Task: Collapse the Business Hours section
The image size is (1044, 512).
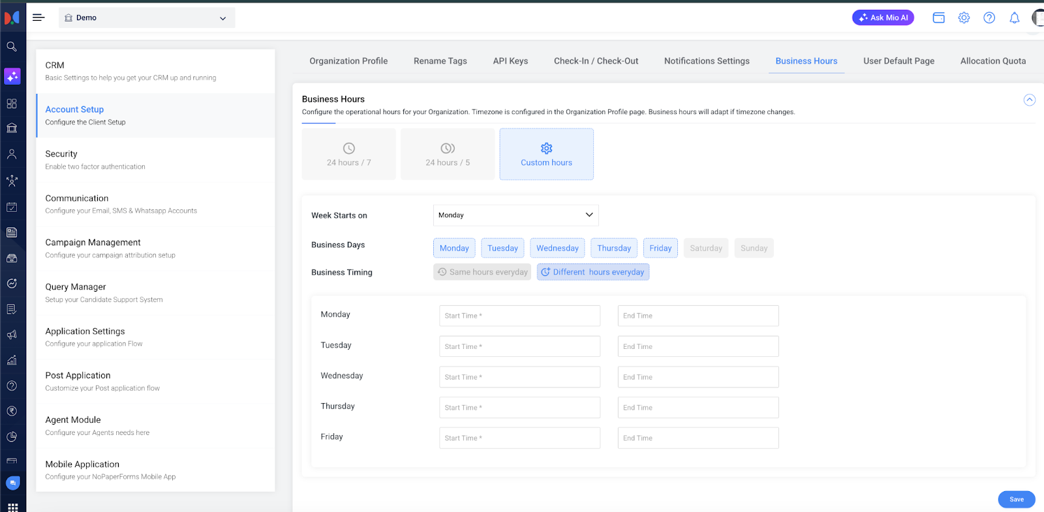Action: click(x=1029, y=100)
